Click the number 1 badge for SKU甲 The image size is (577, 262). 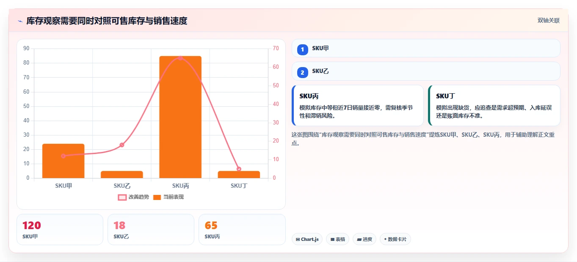coord(303,50)
